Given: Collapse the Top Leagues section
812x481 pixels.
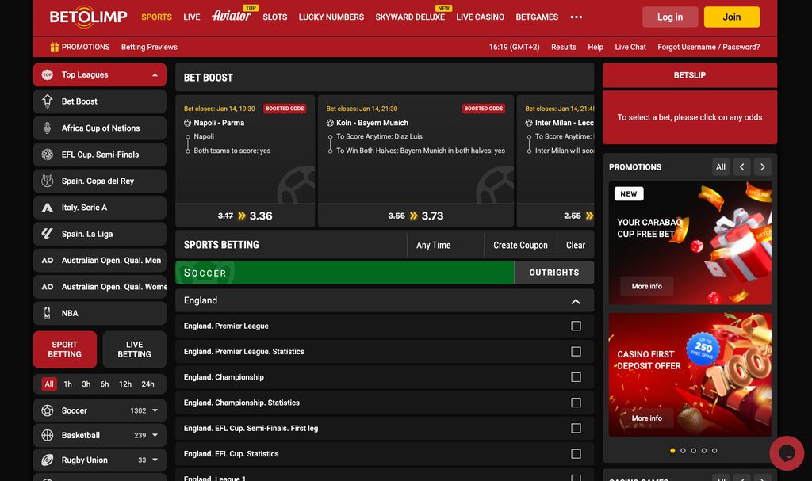Looking at the screenshot, I should point(155,75).
